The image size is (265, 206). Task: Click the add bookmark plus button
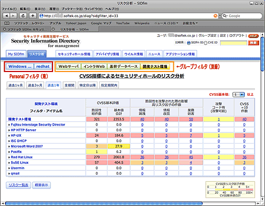tap(33, 16)
